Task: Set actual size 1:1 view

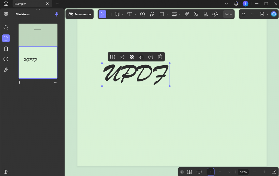Action: [274, 172]
